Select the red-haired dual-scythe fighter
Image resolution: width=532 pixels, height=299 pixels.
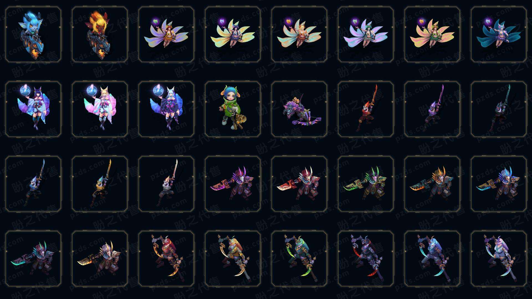[x=166, y=259]
